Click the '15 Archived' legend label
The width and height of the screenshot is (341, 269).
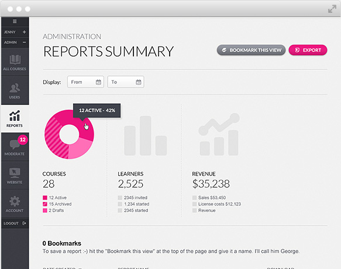pyautogui.click(x=60, y=204)
